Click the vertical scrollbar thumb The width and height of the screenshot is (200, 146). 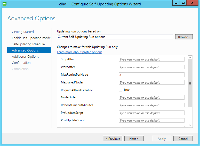[190, 83]
